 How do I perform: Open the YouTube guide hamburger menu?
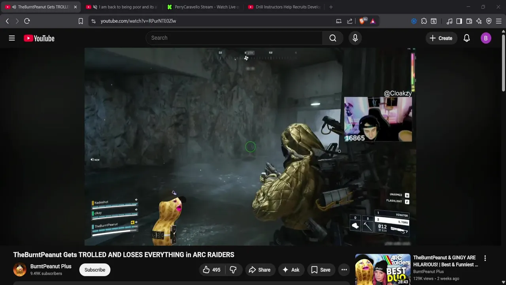12,38
